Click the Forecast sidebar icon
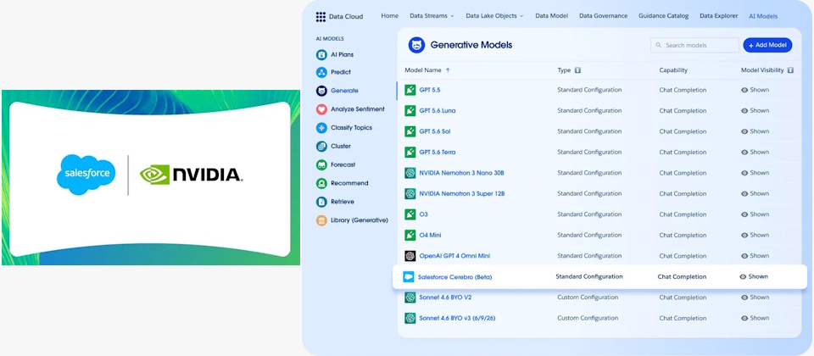Screen dimensions: 814x356 point(321,165)
